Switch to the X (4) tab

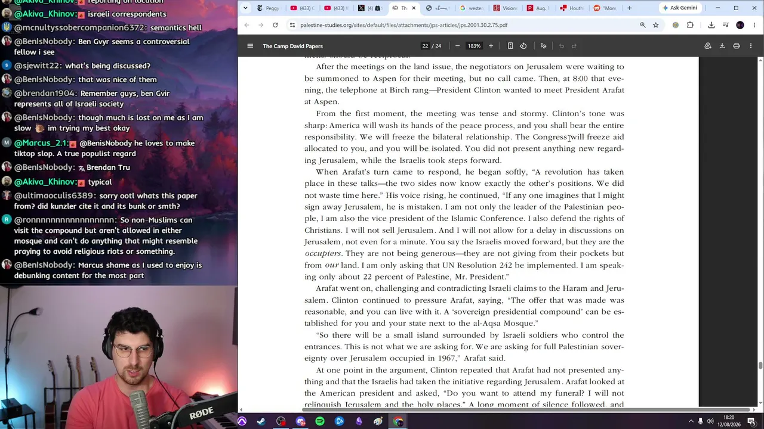tap(370, 8)
